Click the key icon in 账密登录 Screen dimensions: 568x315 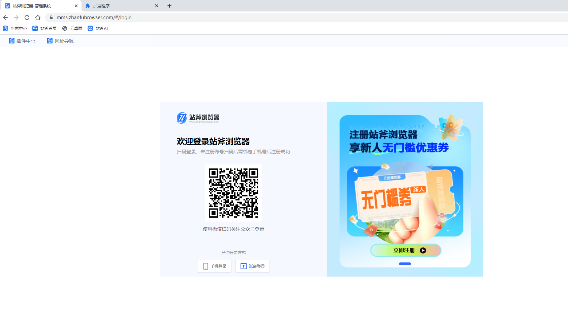pyautogui.click(x=244, y=266)
